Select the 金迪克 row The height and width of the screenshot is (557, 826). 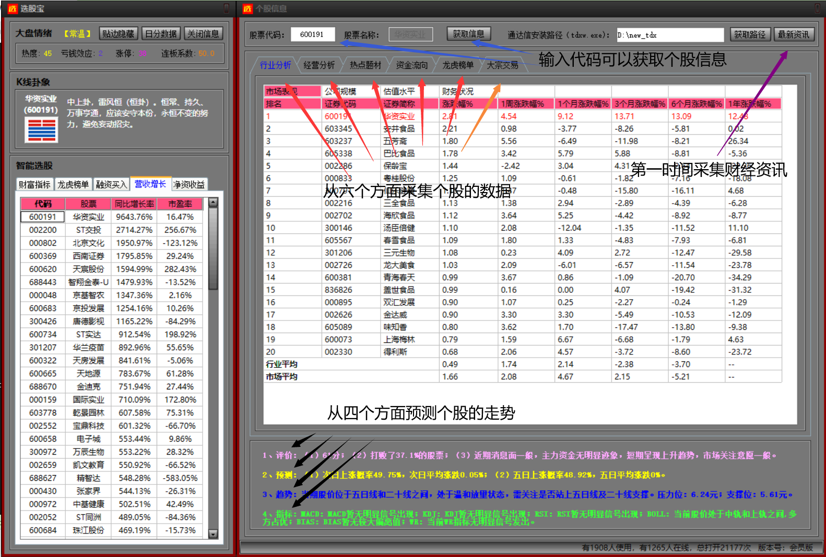tap(112, 386)
